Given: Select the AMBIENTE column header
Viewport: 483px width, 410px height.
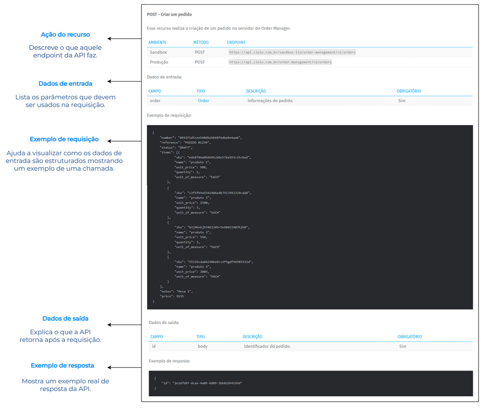Looking at the screenshot, I should coord(157,43).
